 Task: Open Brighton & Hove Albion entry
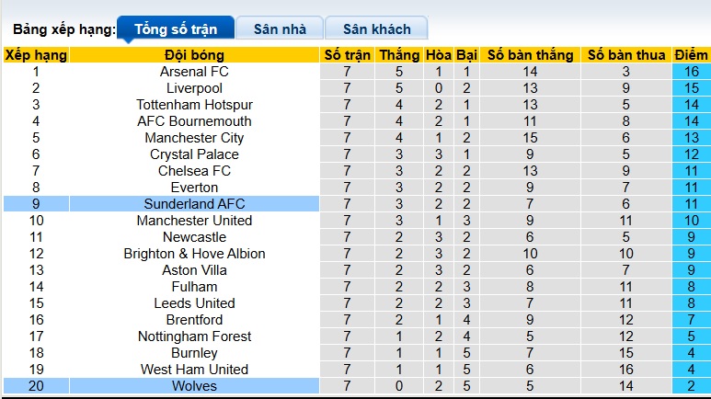(x=194, y=254)
